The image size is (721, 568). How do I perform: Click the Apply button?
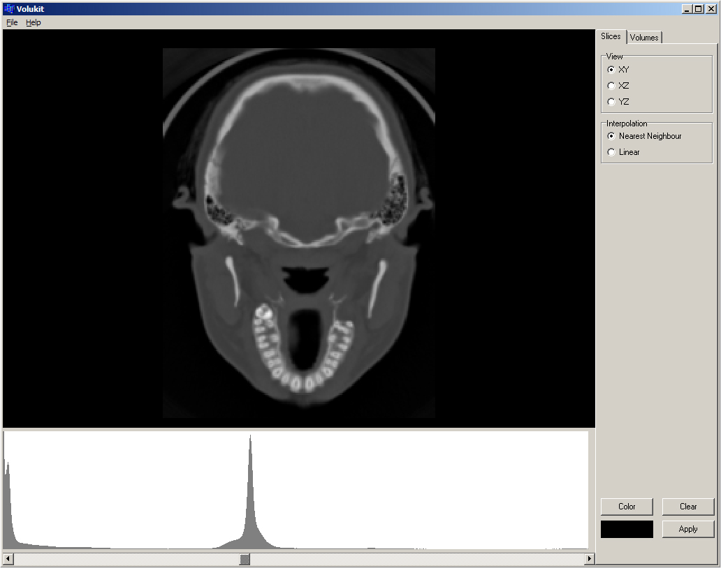click(688, 529)
